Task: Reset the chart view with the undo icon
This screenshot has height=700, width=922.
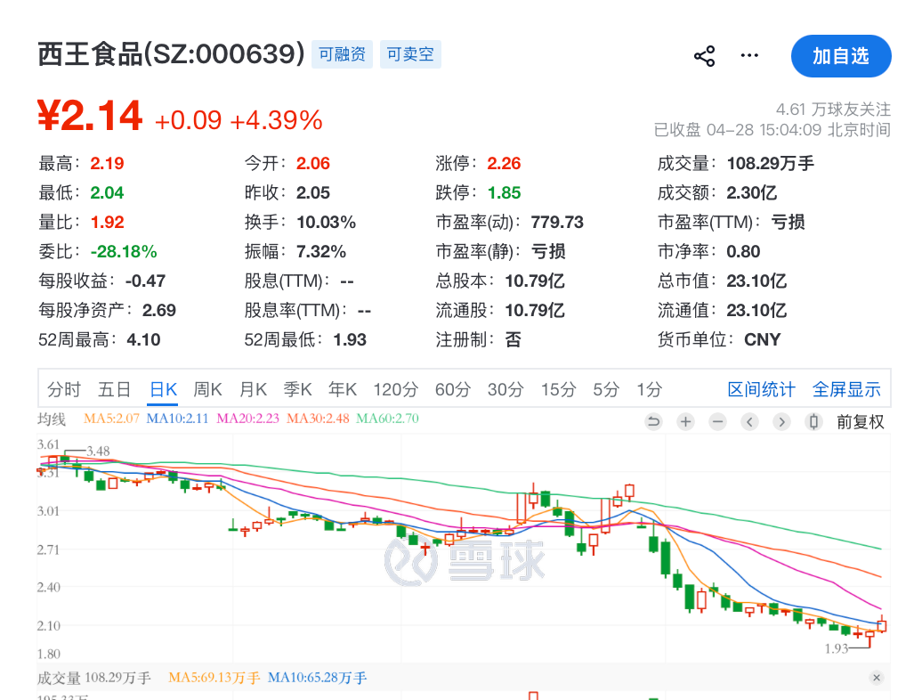Action: coord(653,421)
